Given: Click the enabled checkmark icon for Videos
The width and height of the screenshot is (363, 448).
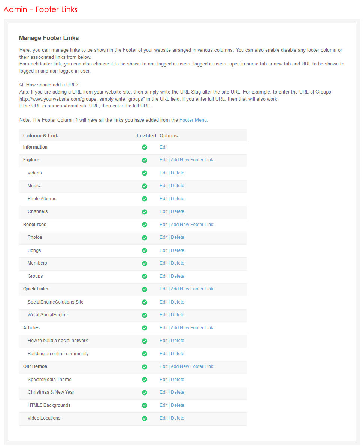Looking at the screenshot, I should 145,173.
